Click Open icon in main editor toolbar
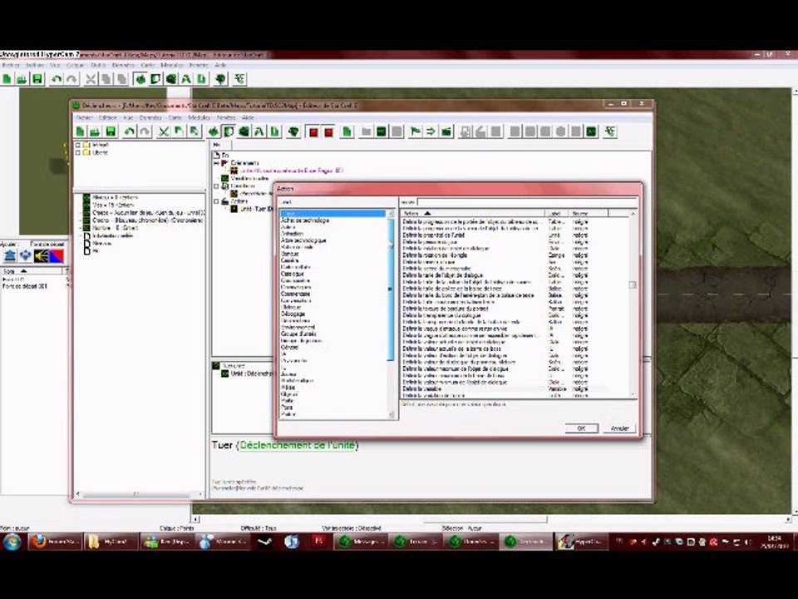798x599 pixels. (22, 78)
